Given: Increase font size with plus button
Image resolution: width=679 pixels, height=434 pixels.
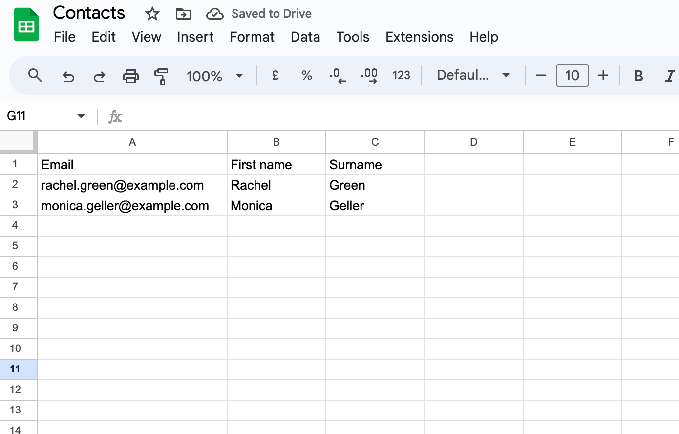Looking at the screenshot, I should point(603,75).
